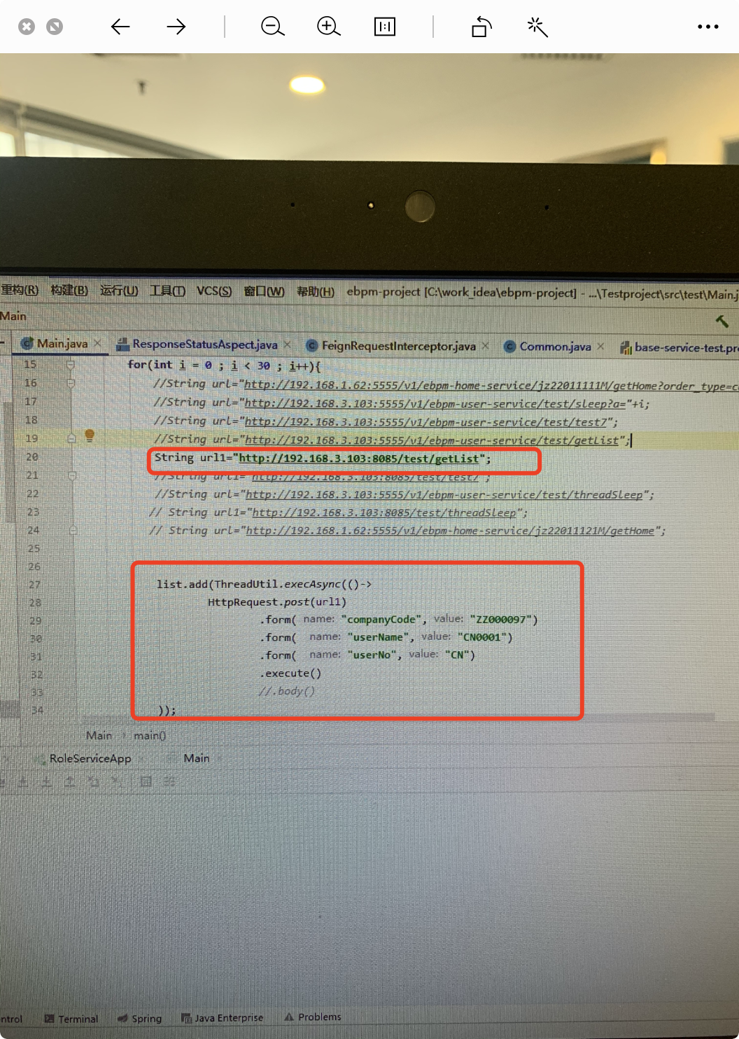Open the 重构(R) refactor menu

(20, 290)
